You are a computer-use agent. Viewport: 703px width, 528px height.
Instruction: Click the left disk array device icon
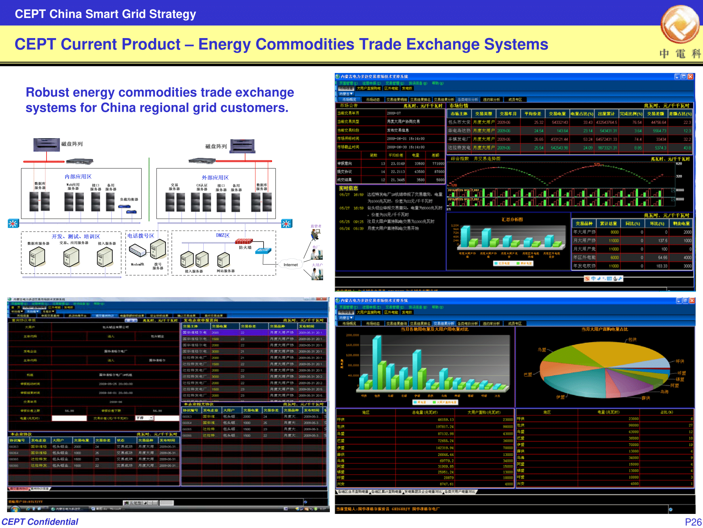47,145
